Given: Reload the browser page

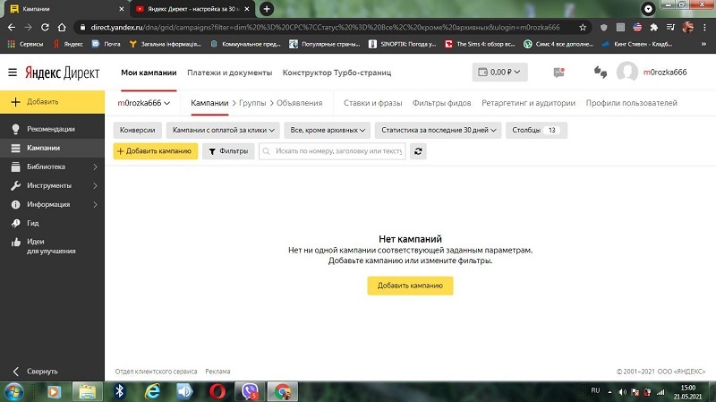Looking at the screenshot, I should (x=45, y=28).
